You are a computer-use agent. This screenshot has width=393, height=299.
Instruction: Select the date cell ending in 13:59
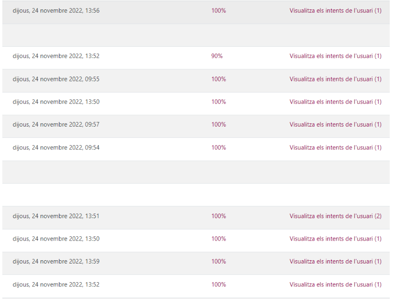click(56, 262)
